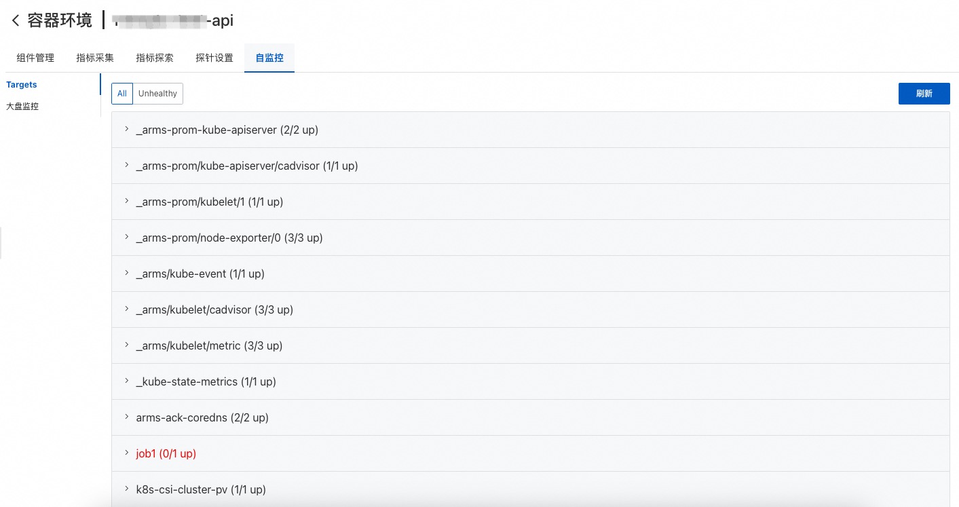
Task: Select the 自监控 tab
Action: [x=269, y=58]
